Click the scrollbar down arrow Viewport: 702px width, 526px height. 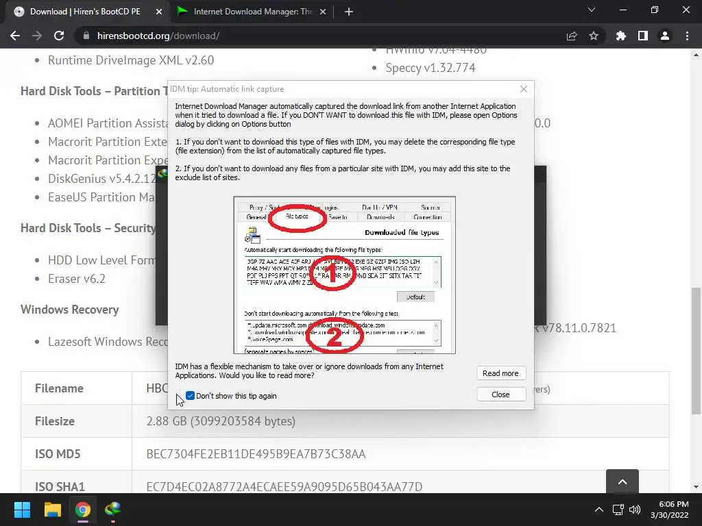695,487
